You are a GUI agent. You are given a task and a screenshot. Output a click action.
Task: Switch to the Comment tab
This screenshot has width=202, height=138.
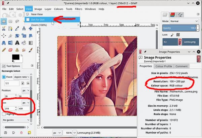point(181,66)
